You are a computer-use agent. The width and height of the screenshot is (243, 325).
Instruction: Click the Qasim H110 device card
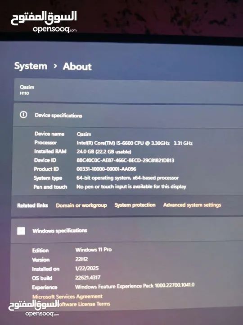[129, 90]
